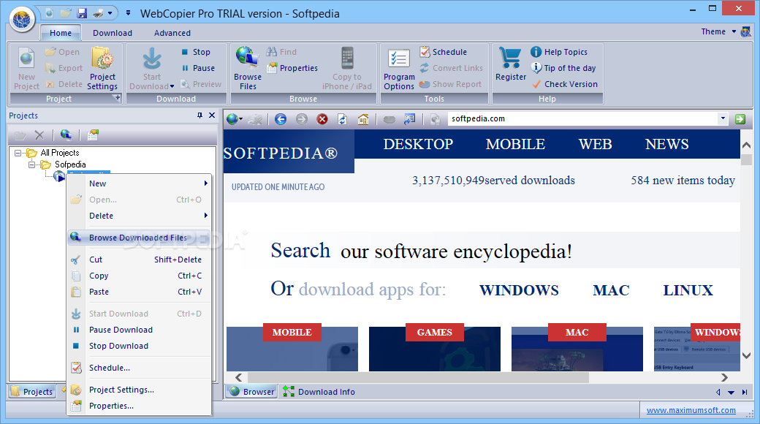This screenshot has width=760, height=424.
Task: Open the Theme dropdown menu
Action: [x=718, y=31]
